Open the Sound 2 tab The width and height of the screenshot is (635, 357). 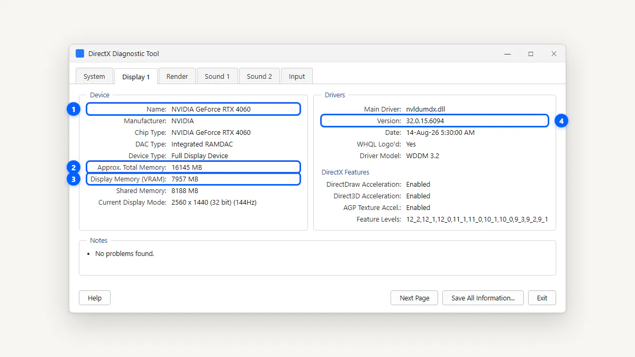tap(259, 76)
